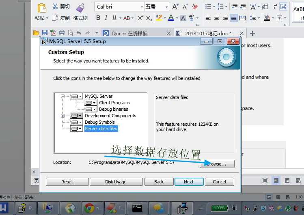Apply the text highlight color

click(x=159, y=18)
